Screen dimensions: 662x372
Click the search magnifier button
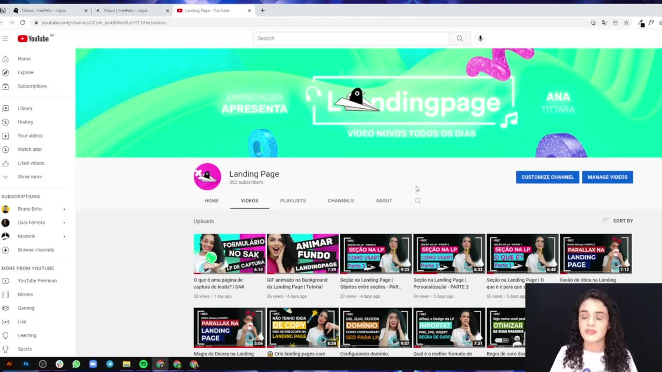click(x=460, y=38)
